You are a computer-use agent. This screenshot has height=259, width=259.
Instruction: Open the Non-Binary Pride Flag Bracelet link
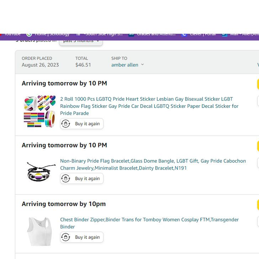[153, 164]
